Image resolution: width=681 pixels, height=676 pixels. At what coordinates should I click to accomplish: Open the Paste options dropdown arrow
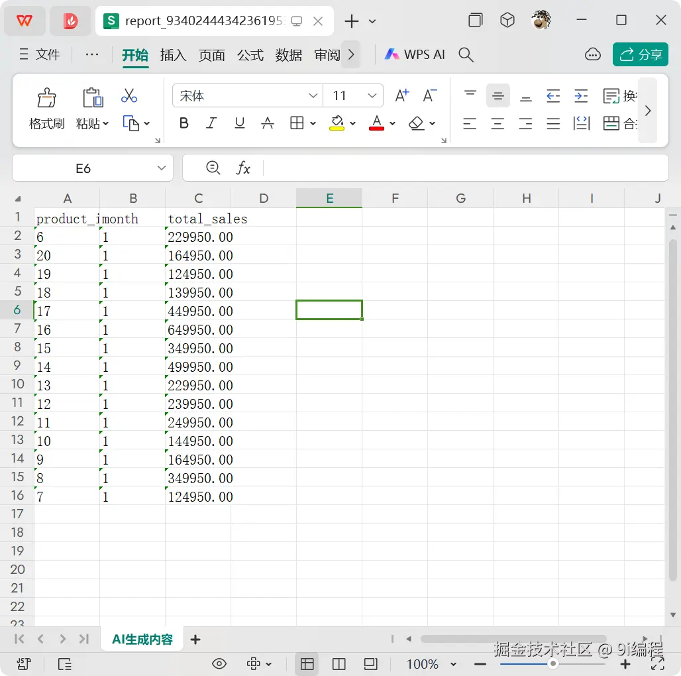[x=105, y=124]
